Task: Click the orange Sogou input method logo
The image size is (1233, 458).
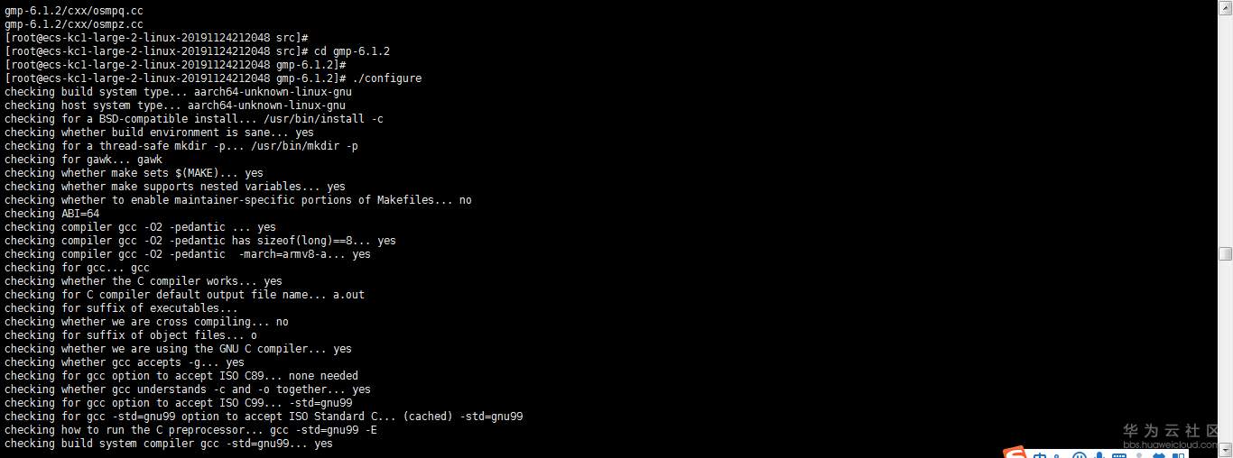Action: (1015, 453)
